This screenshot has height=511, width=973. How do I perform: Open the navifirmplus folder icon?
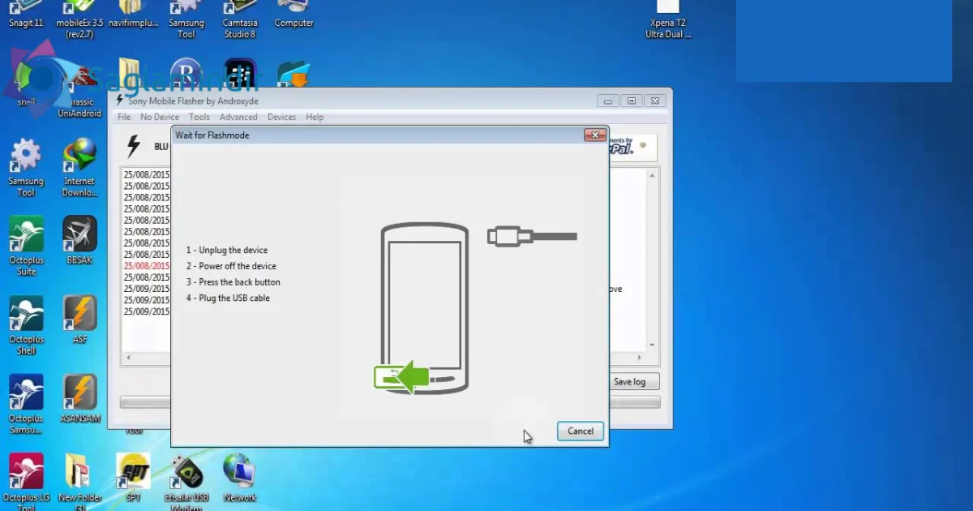coord(133,15)
